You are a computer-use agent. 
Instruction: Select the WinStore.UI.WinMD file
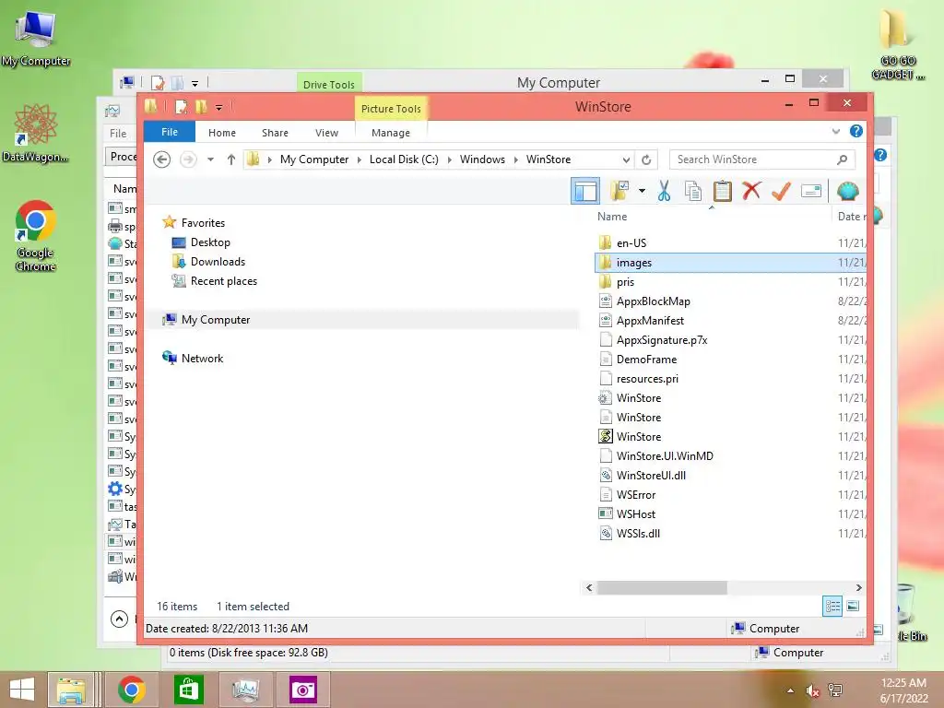(665, 455)
